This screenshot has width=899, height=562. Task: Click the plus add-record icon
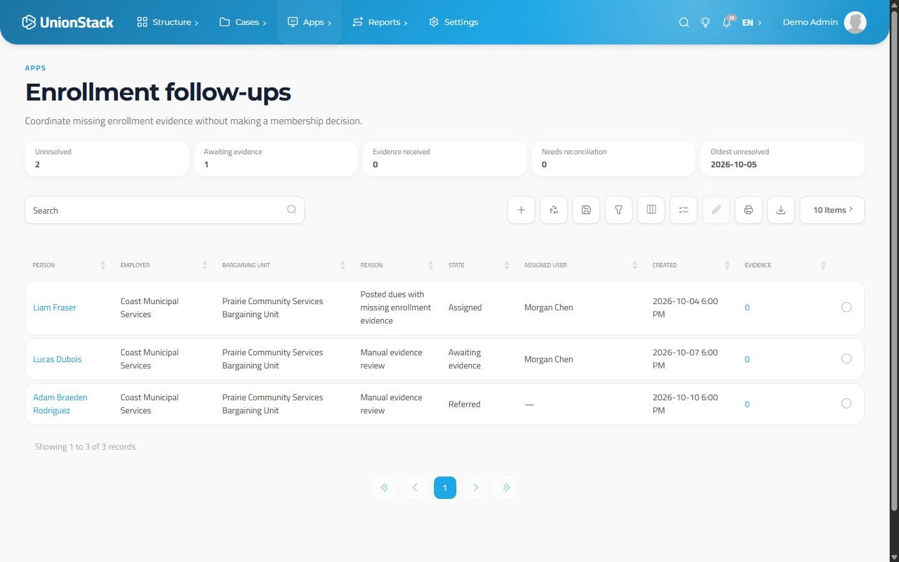[521, 210]
